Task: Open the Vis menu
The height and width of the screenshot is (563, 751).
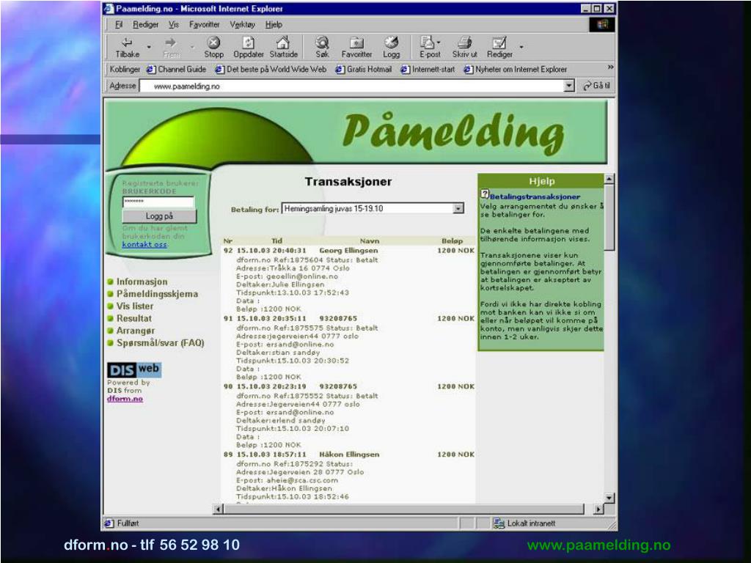Action: point(173,24)
